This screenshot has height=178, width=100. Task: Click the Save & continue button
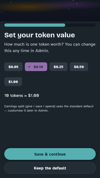pyautogui.click(x=50, y=154)
